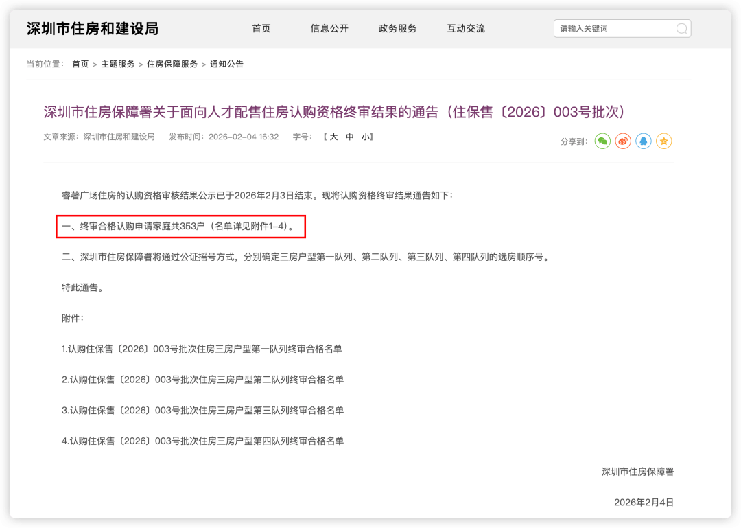Open the 信息公开 navigation menu item

329,28
